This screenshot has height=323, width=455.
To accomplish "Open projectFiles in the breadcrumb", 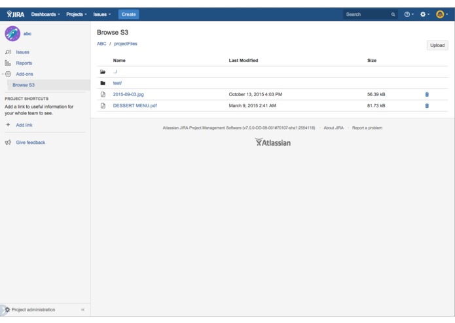I will pos(126,44).
